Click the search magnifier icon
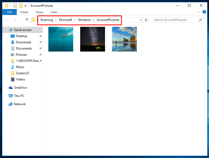The width and height of the screenshot is (209, 158). tap(200, 20)
